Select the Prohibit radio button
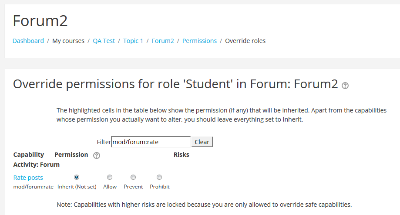This screenshot has width=400, height=215. click(x=159, y=177)
